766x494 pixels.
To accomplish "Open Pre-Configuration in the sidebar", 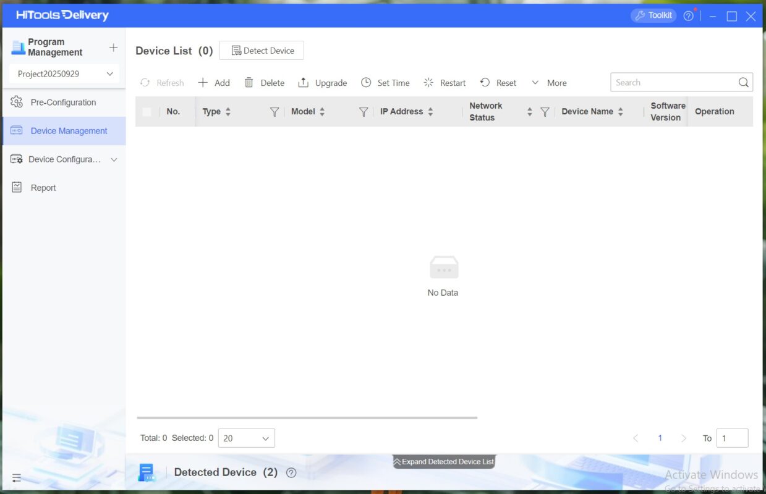I will pos(63,103).
